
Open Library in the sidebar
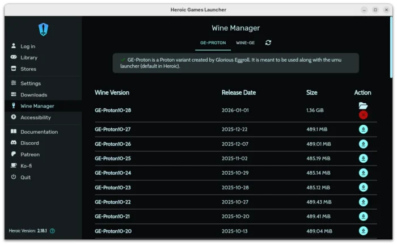click(28, 58)
